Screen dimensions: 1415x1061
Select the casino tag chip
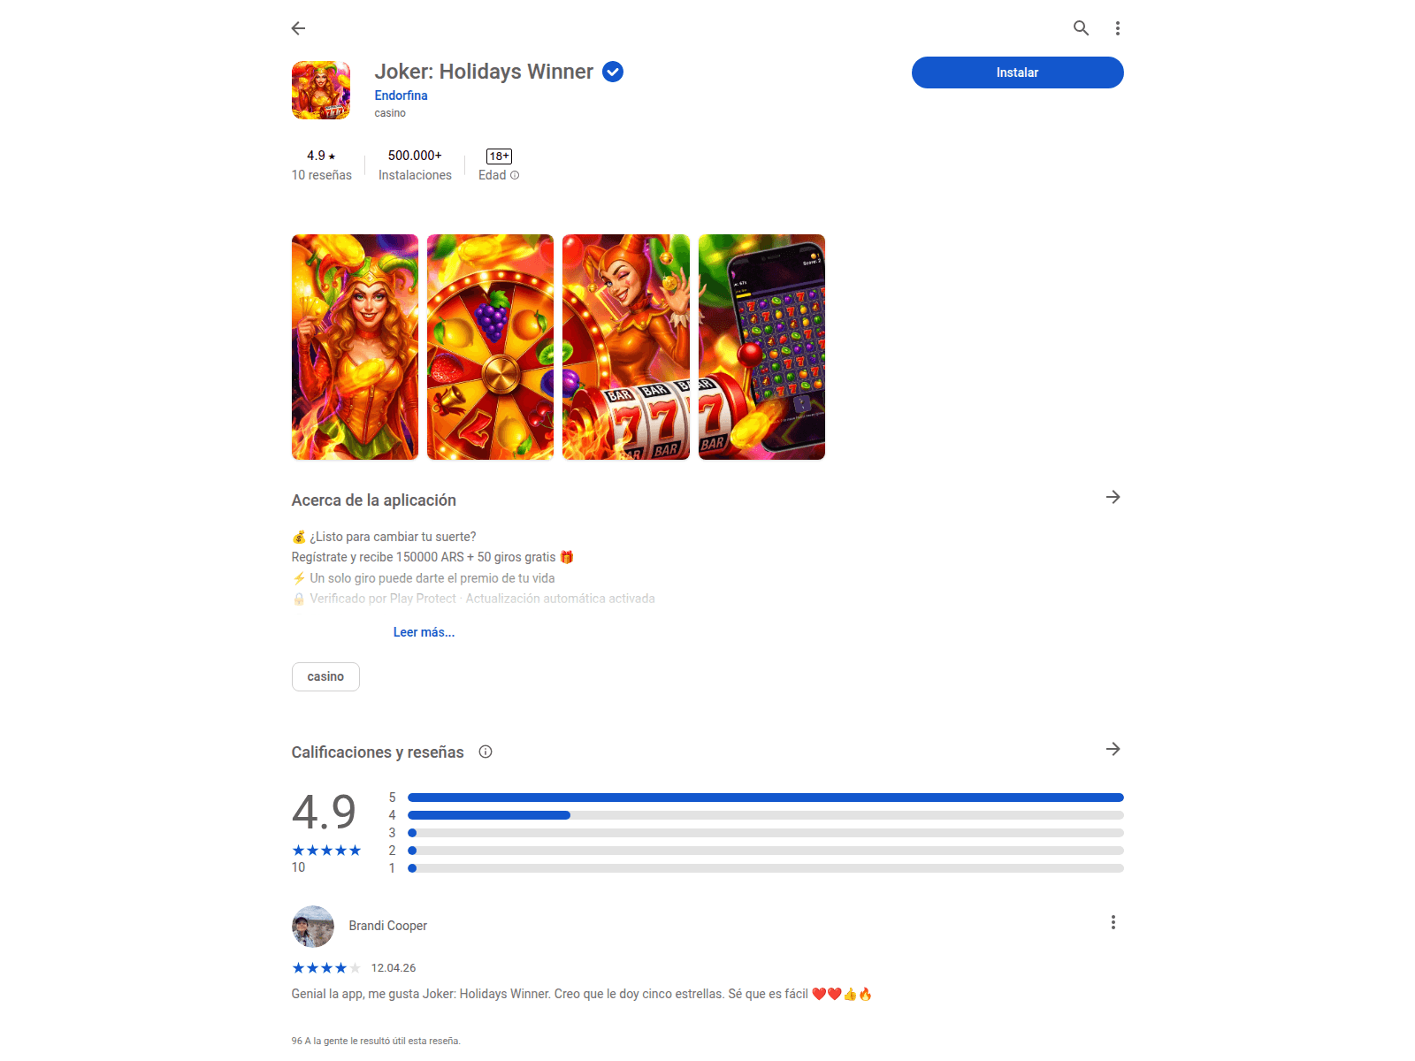[x=325, y=676]
